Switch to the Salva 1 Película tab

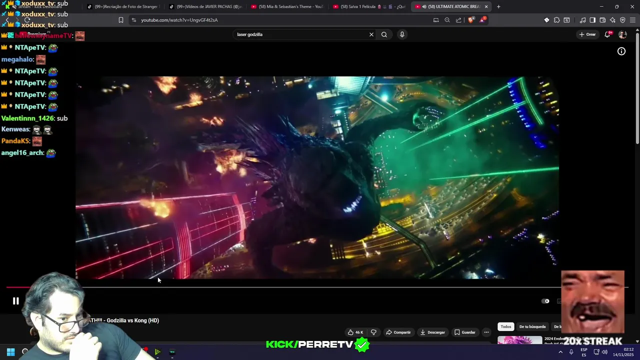coord(368,6)
